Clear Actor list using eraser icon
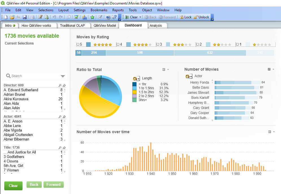This screenshot has width=281, height=194. (x=64, y=117)
